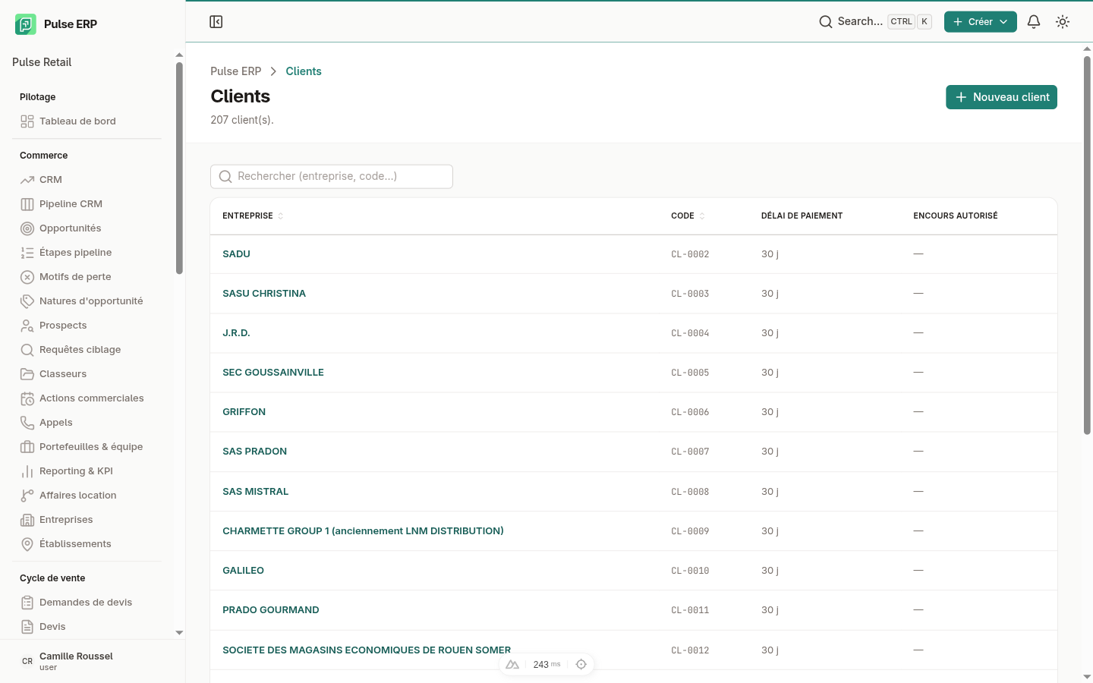Screen dimensions: 1093x683
Task: Open Actions commerciales calendar icon
Action: pos(27,398)
